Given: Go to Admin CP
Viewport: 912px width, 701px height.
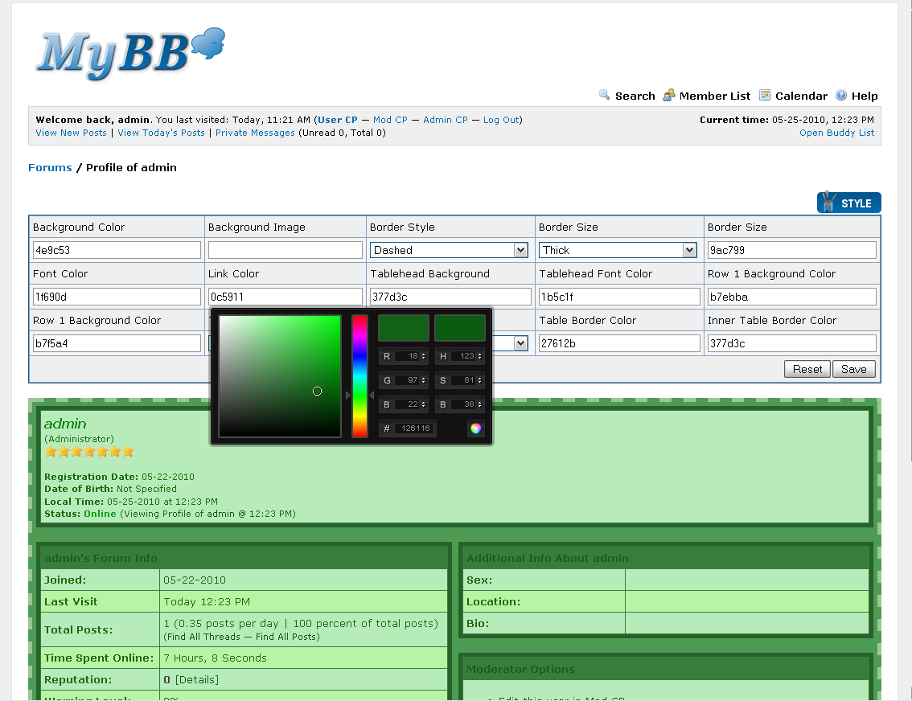Looking at the screenshot, I should click(445, 120).
